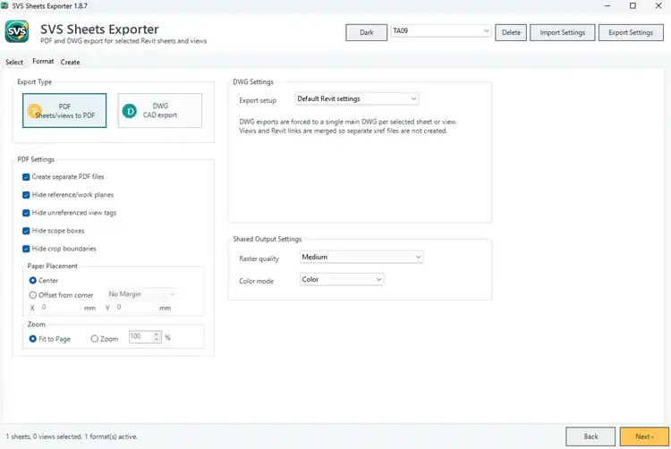Click the SVS Sheets Exporter logo icon
This screenshot has height=449, width=671.
pyautogui.click(x=17, y=31)
